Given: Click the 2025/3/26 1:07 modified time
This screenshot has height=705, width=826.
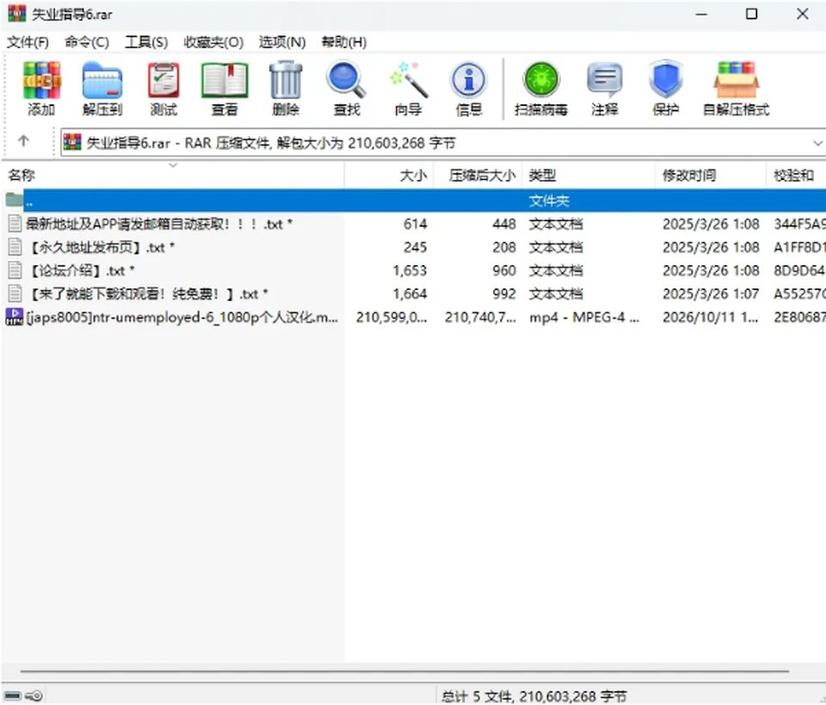Looking at the screenshot, I should 711,294.
